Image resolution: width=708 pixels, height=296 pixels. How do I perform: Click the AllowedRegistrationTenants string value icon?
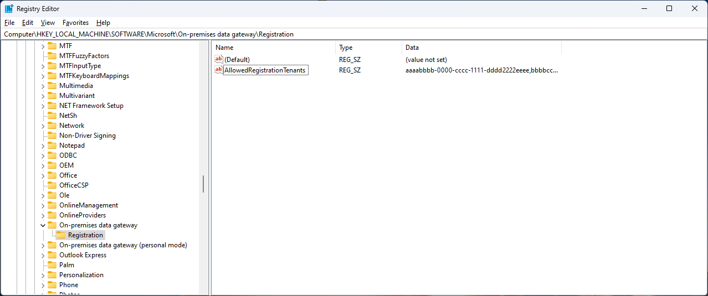[x=219, y=70]
